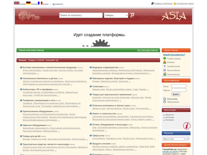Focus the catalog search field
Screen dimensions: 207x155
point(81,15)
